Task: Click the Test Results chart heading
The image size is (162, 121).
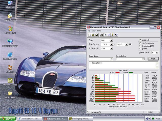Action: coord(124,70)
